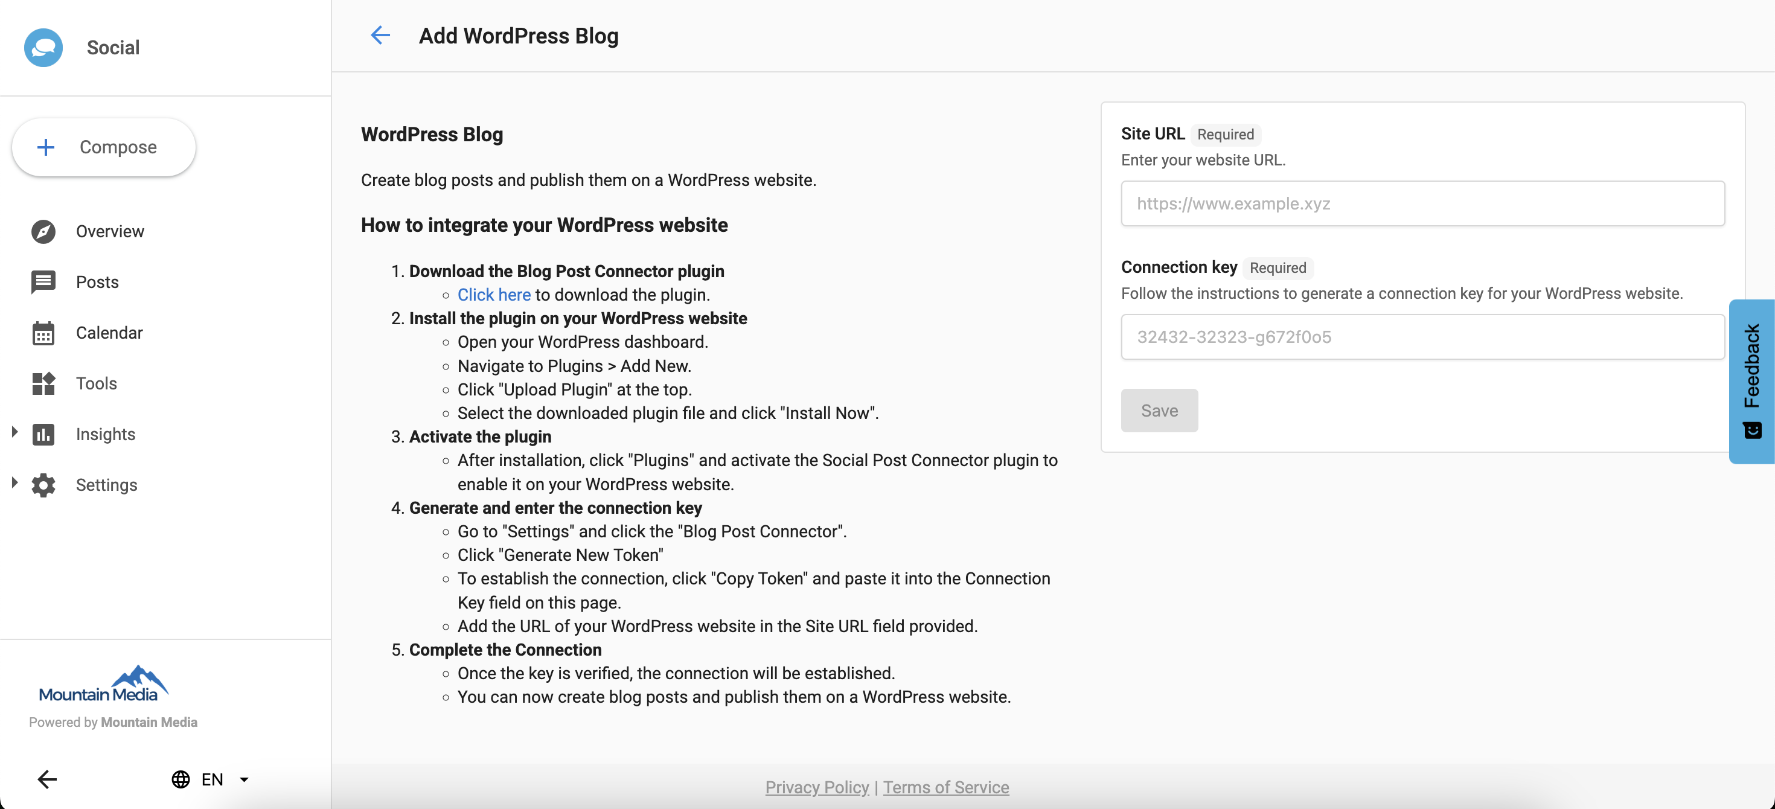The width and height of the screenshot is (1775, 809).
Task: Focus the Site URL input field
Action: click(x=1422, y=203)
